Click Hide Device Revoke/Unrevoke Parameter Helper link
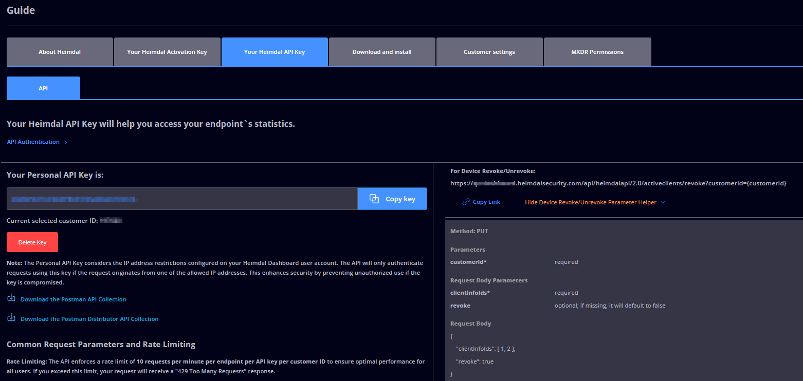 point(591,202)
